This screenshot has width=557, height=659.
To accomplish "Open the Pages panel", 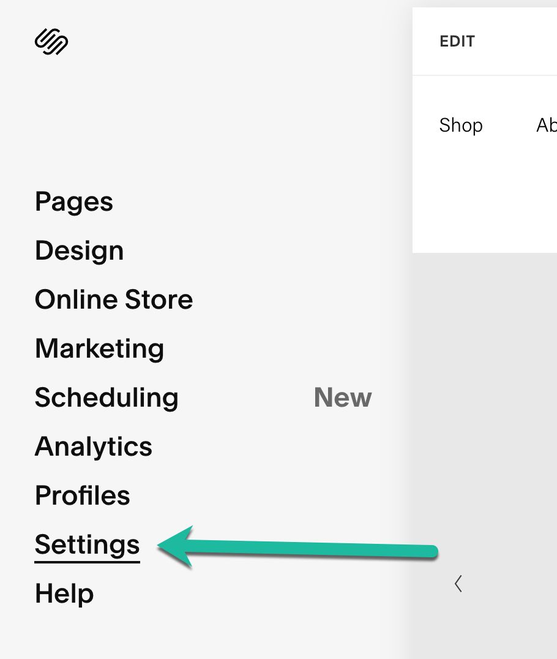I will point(73,201).
